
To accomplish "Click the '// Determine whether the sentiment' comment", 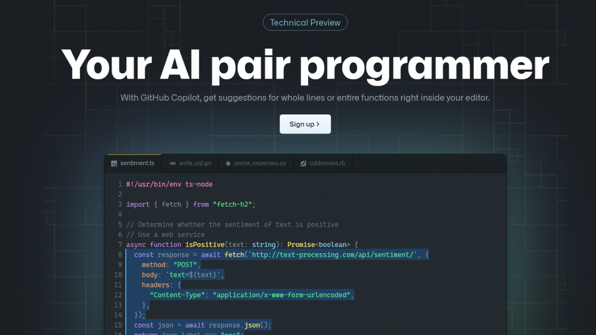I will click(x=232, y=224).
